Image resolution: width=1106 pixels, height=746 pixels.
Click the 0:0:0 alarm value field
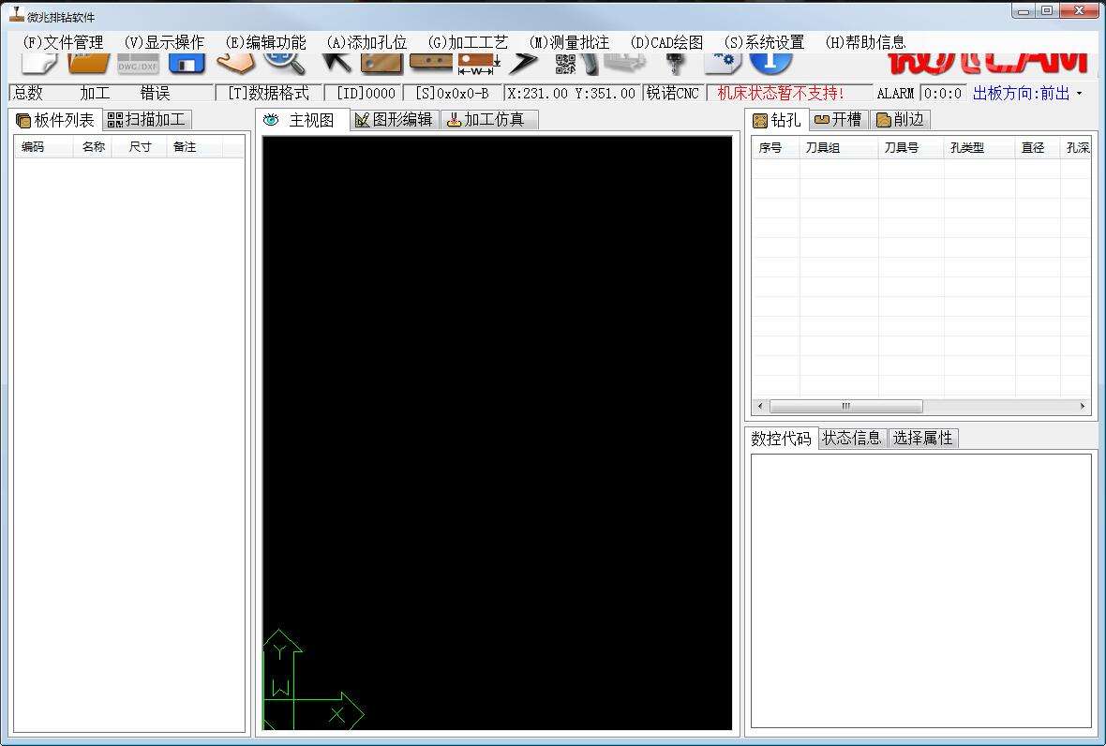pos(943,93)
